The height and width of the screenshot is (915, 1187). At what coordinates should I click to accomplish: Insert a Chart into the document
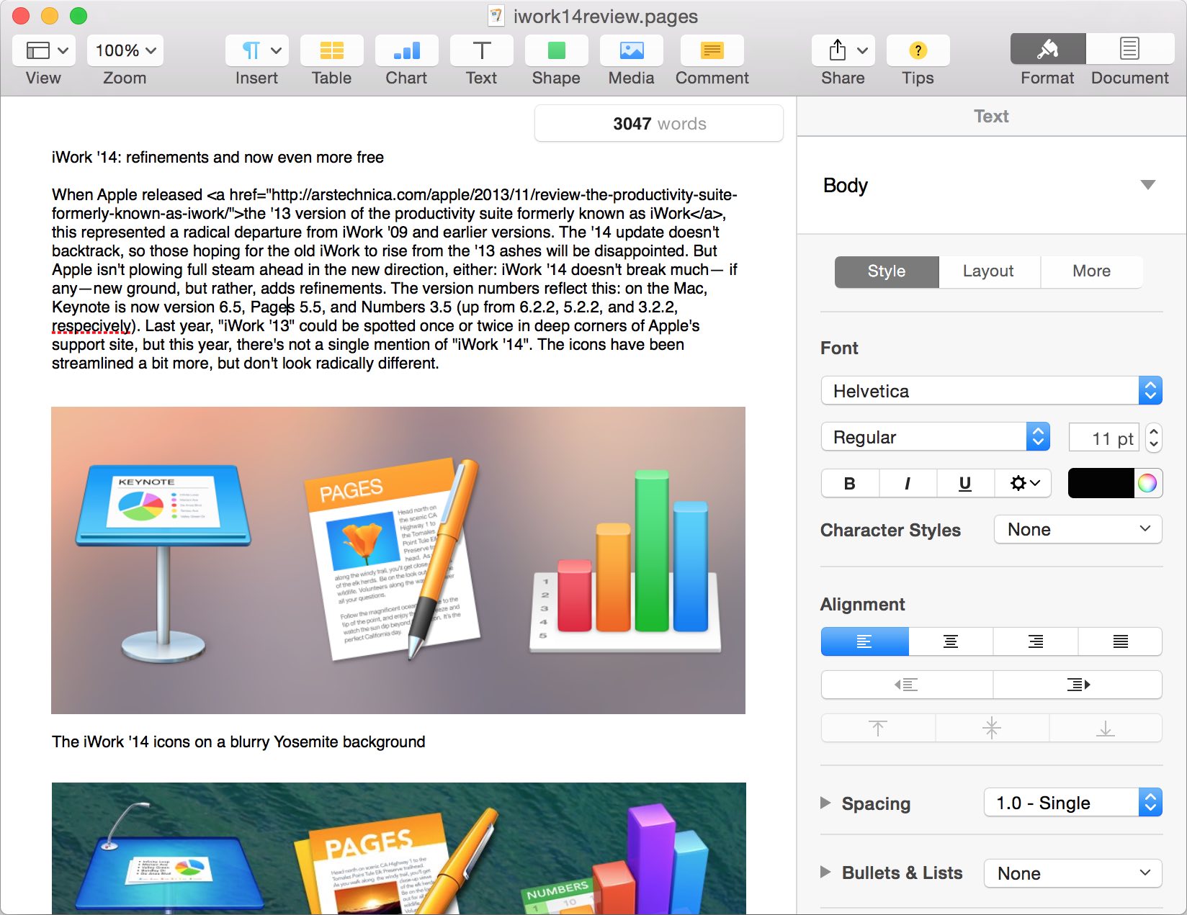coord(406,50)
